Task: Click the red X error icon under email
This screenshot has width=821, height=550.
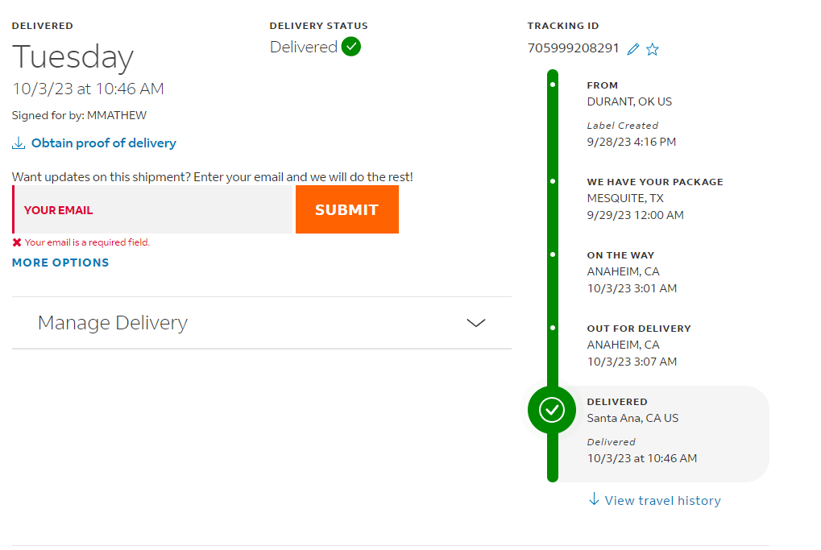Action: pyautogui.click(x=17, y=242)
